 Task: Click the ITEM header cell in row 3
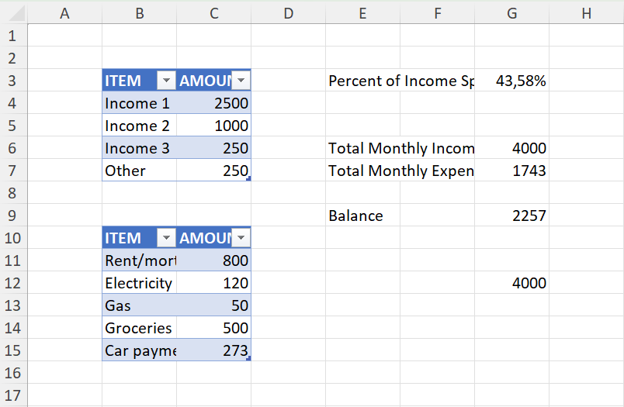coord(139,81)
